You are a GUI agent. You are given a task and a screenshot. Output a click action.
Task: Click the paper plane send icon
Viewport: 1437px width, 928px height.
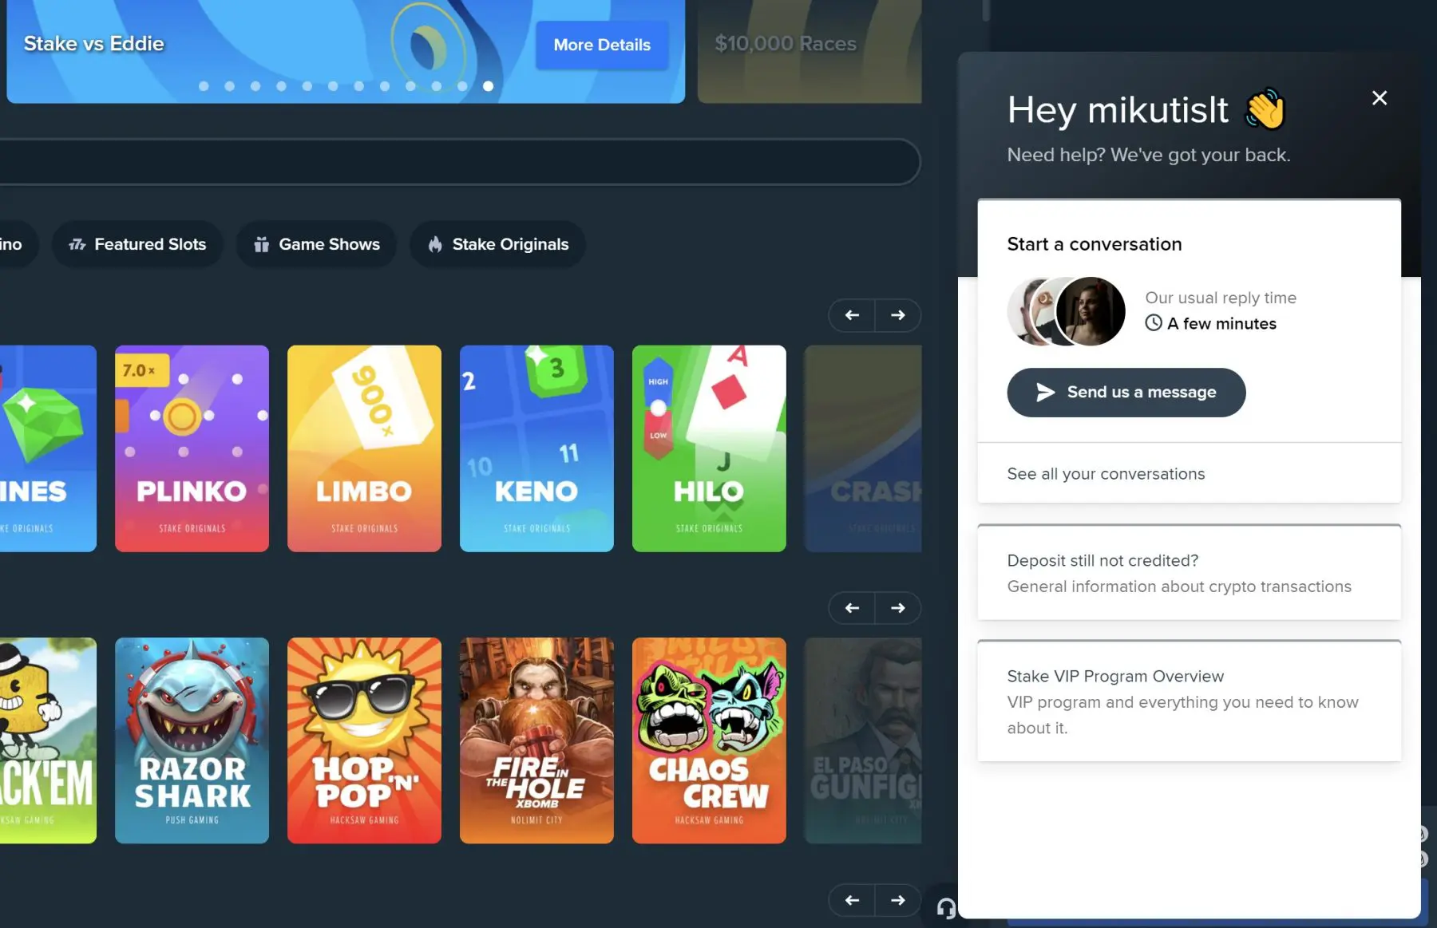pyautogui.click(x=1044, y=392)
